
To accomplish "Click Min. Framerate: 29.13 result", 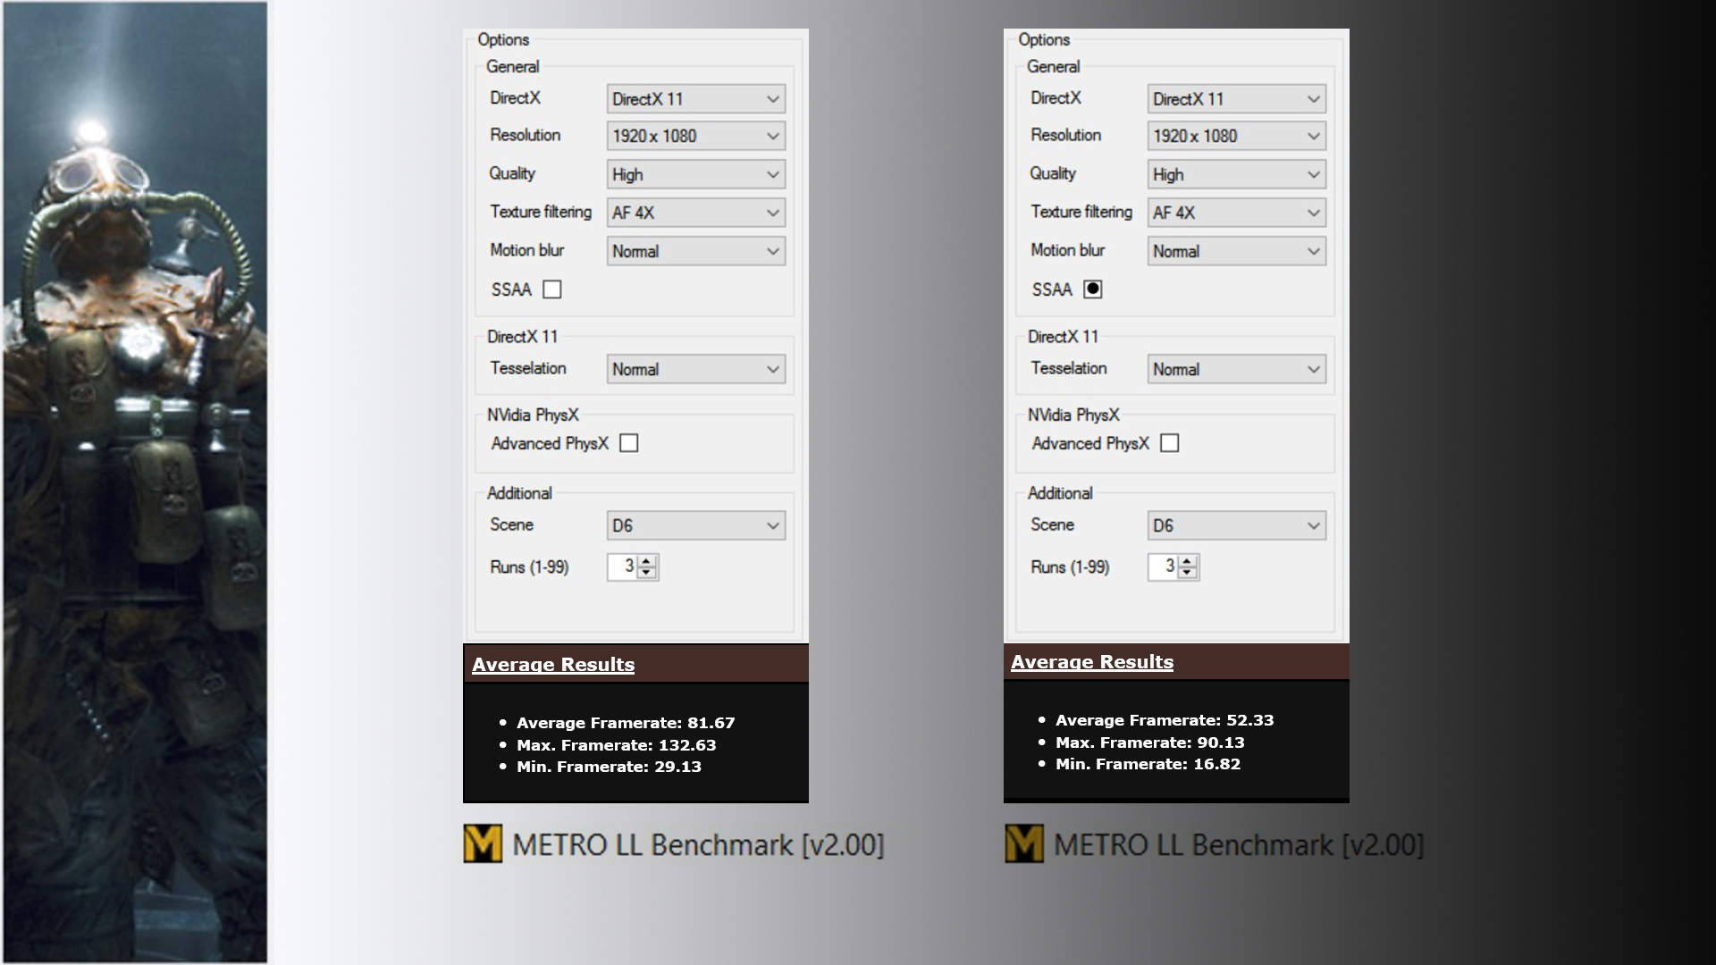I will [x=609, y=767].
